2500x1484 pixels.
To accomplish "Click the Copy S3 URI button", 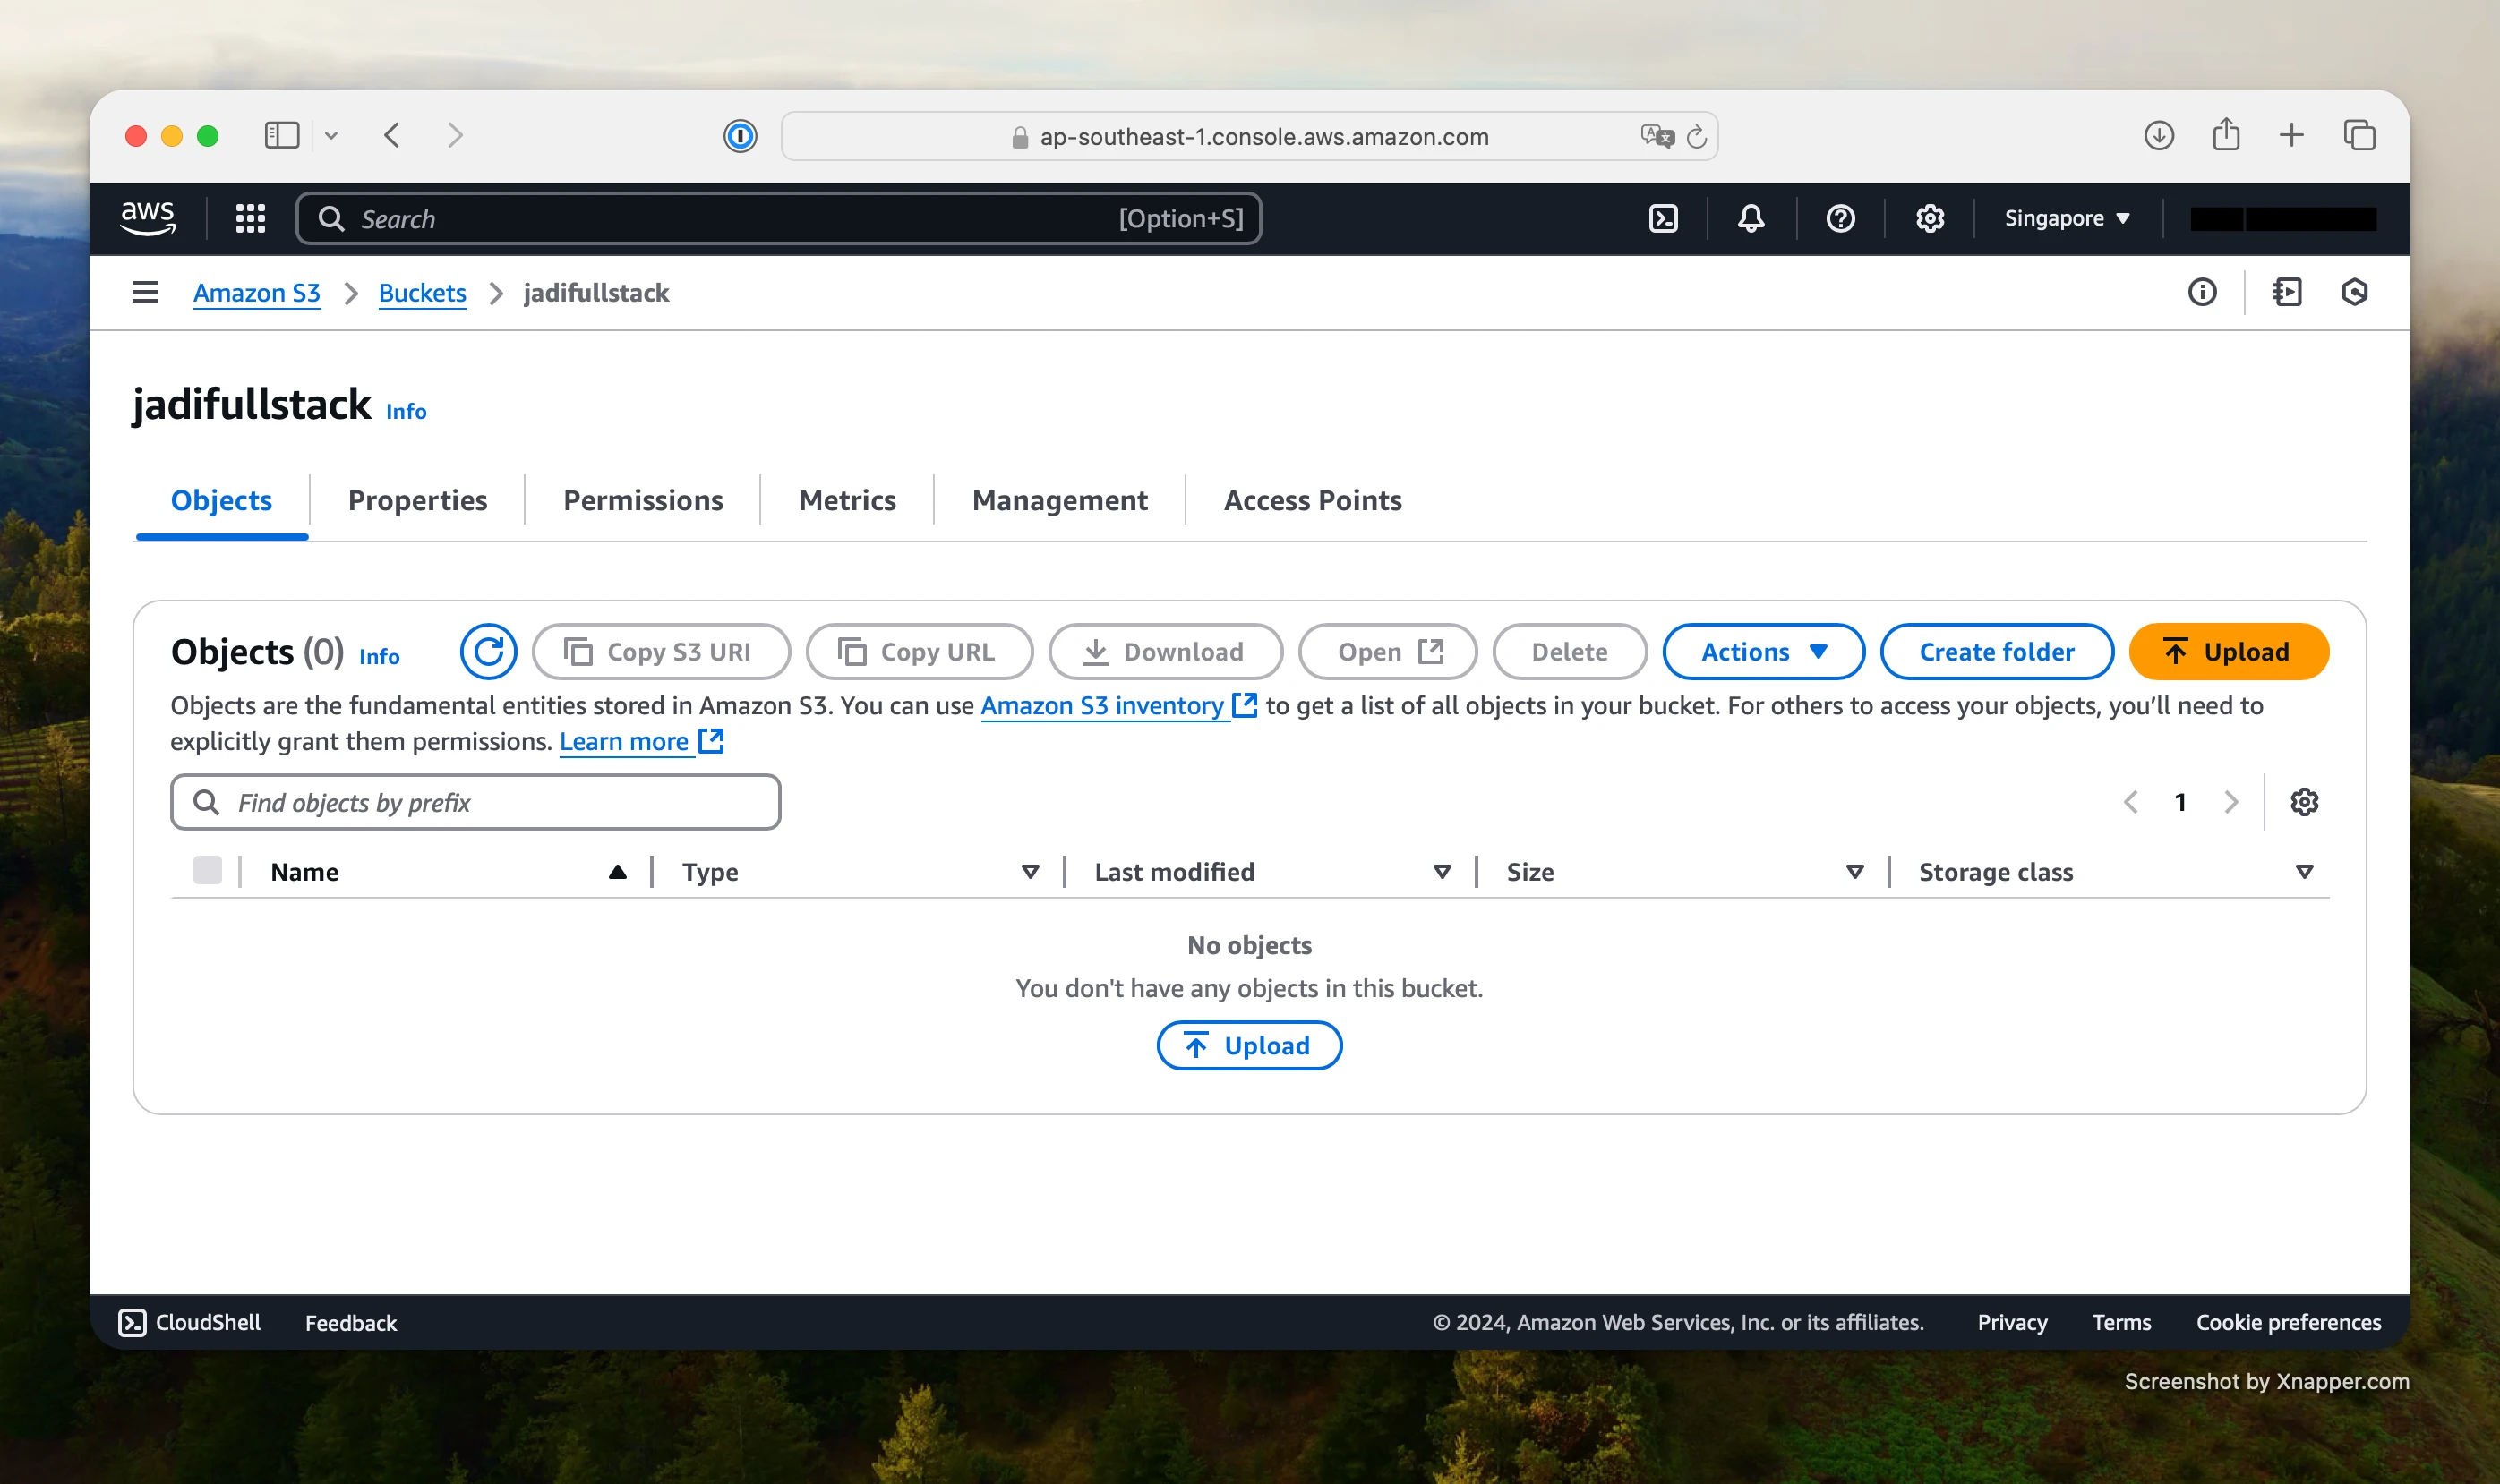I will click(662, 652).
